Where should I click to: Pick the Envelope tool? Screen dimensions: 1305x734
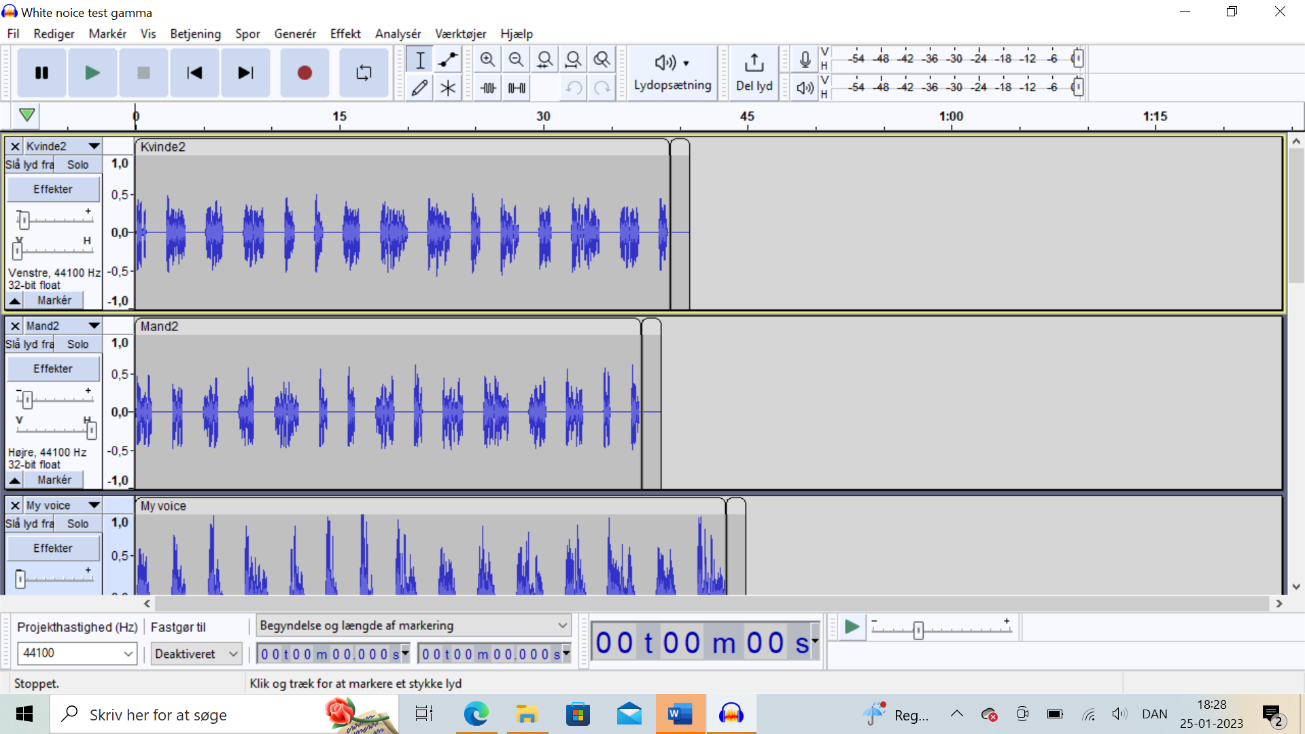(448, 60)
